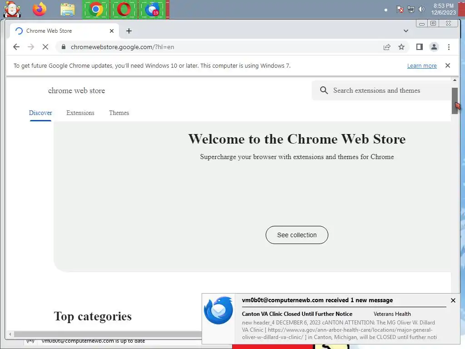
Task: Dismiss the Windows 7 update infobar
Action: click(x=448, y=65)
